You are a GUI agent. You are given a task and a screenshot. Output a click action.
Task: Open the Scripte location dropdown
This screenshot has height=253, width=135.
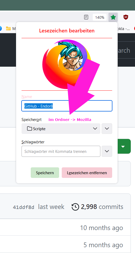point(61,129)
